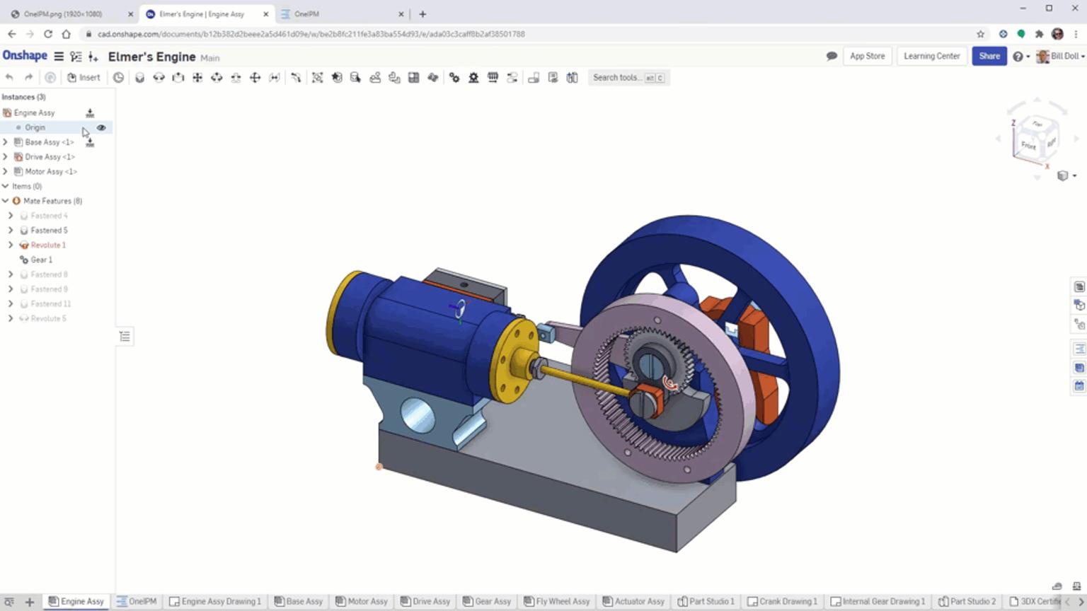This screenshot has height=611, width=1087.
Task: Toggle visibility of the Origin with the eye icon
Action: click(101, 127)
